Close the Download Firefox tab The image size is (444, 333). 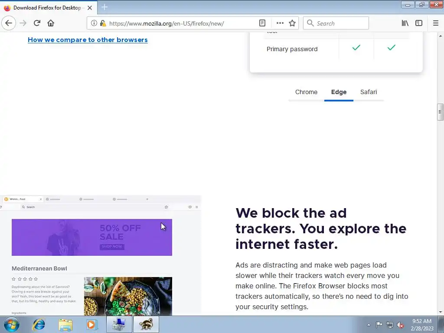[90, 8]
